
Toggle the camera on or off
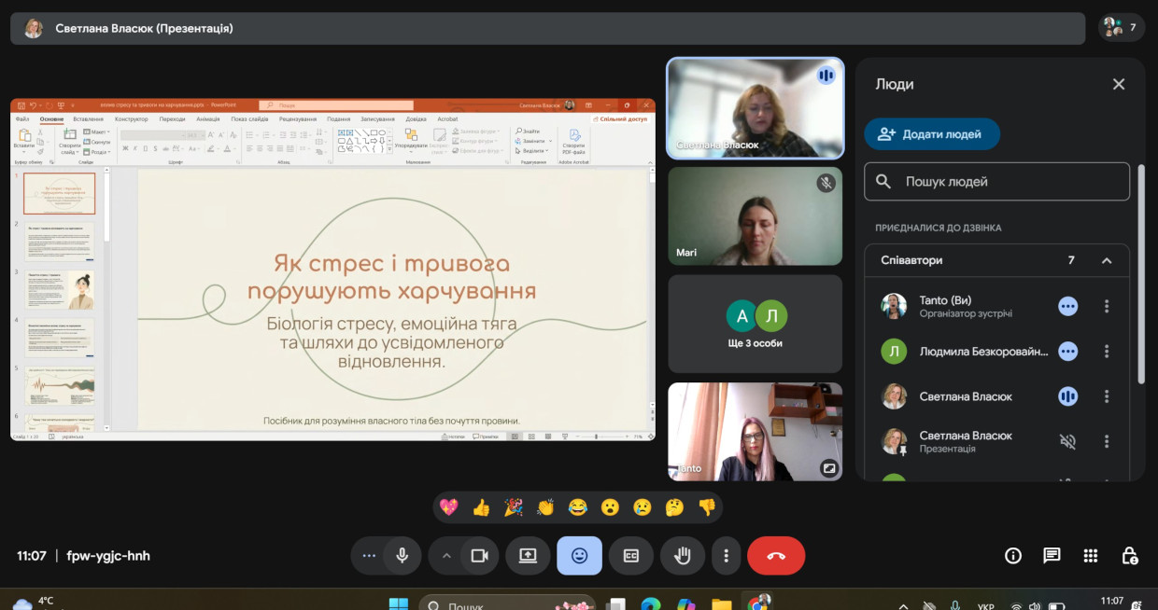(480, 556)
